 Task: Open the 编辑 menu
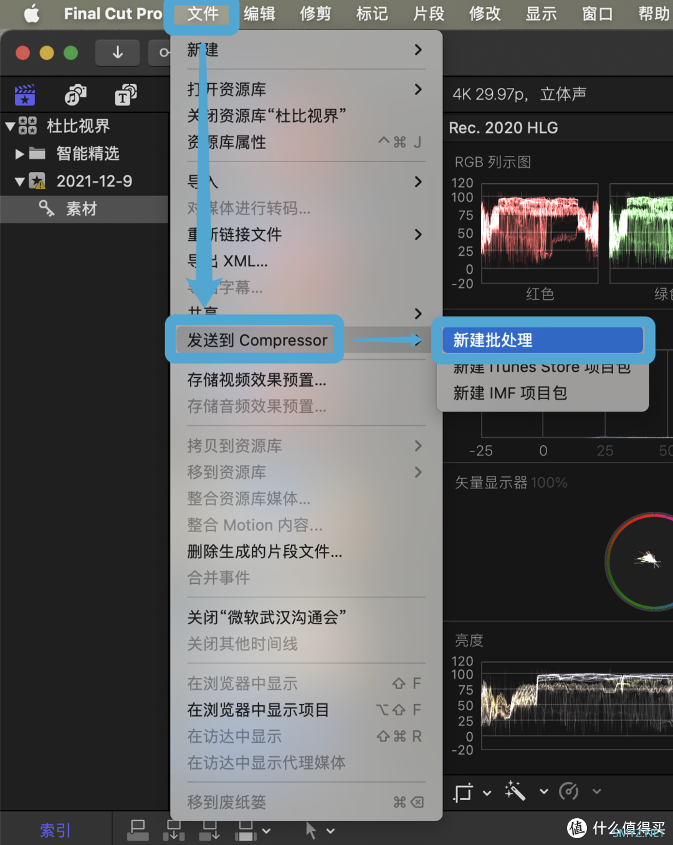[259, 13]
